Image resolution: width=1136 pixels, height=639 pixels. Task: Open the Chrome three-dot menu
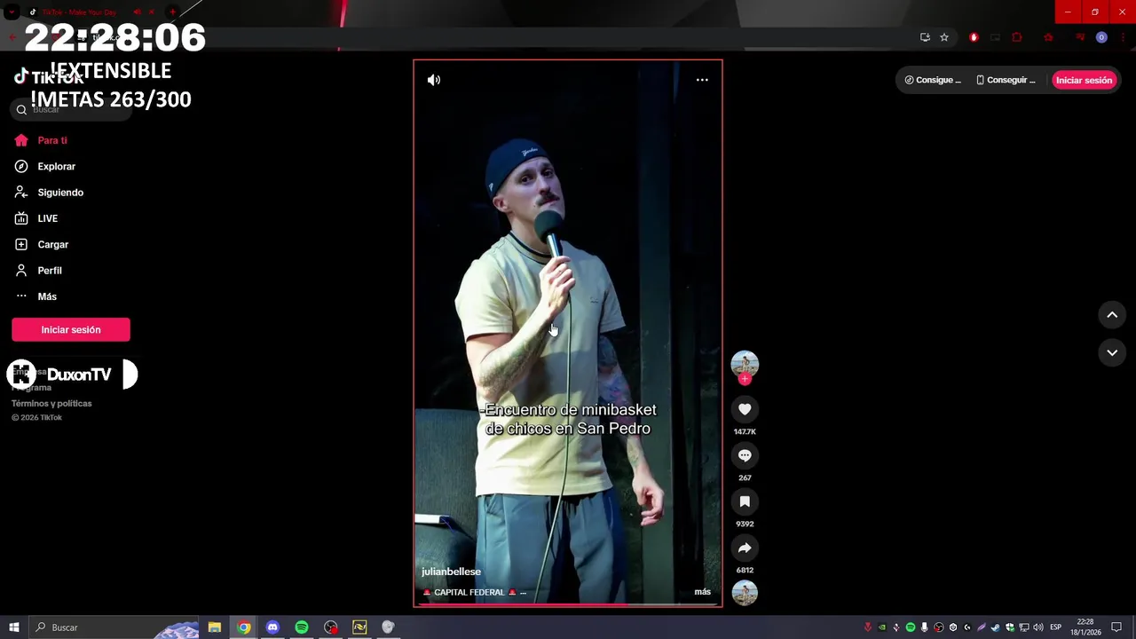[1124, 37]
